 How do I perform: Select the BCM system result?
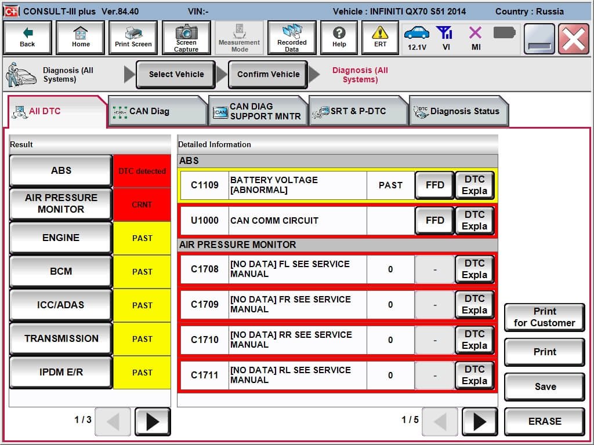coord(61,271)
